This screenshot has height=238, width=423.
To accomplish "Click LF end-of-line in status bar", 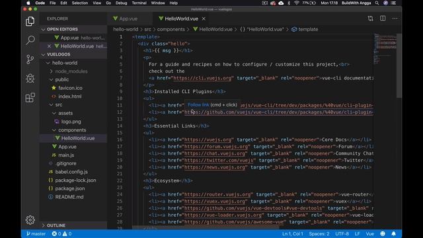I will [x=357, y=233].
